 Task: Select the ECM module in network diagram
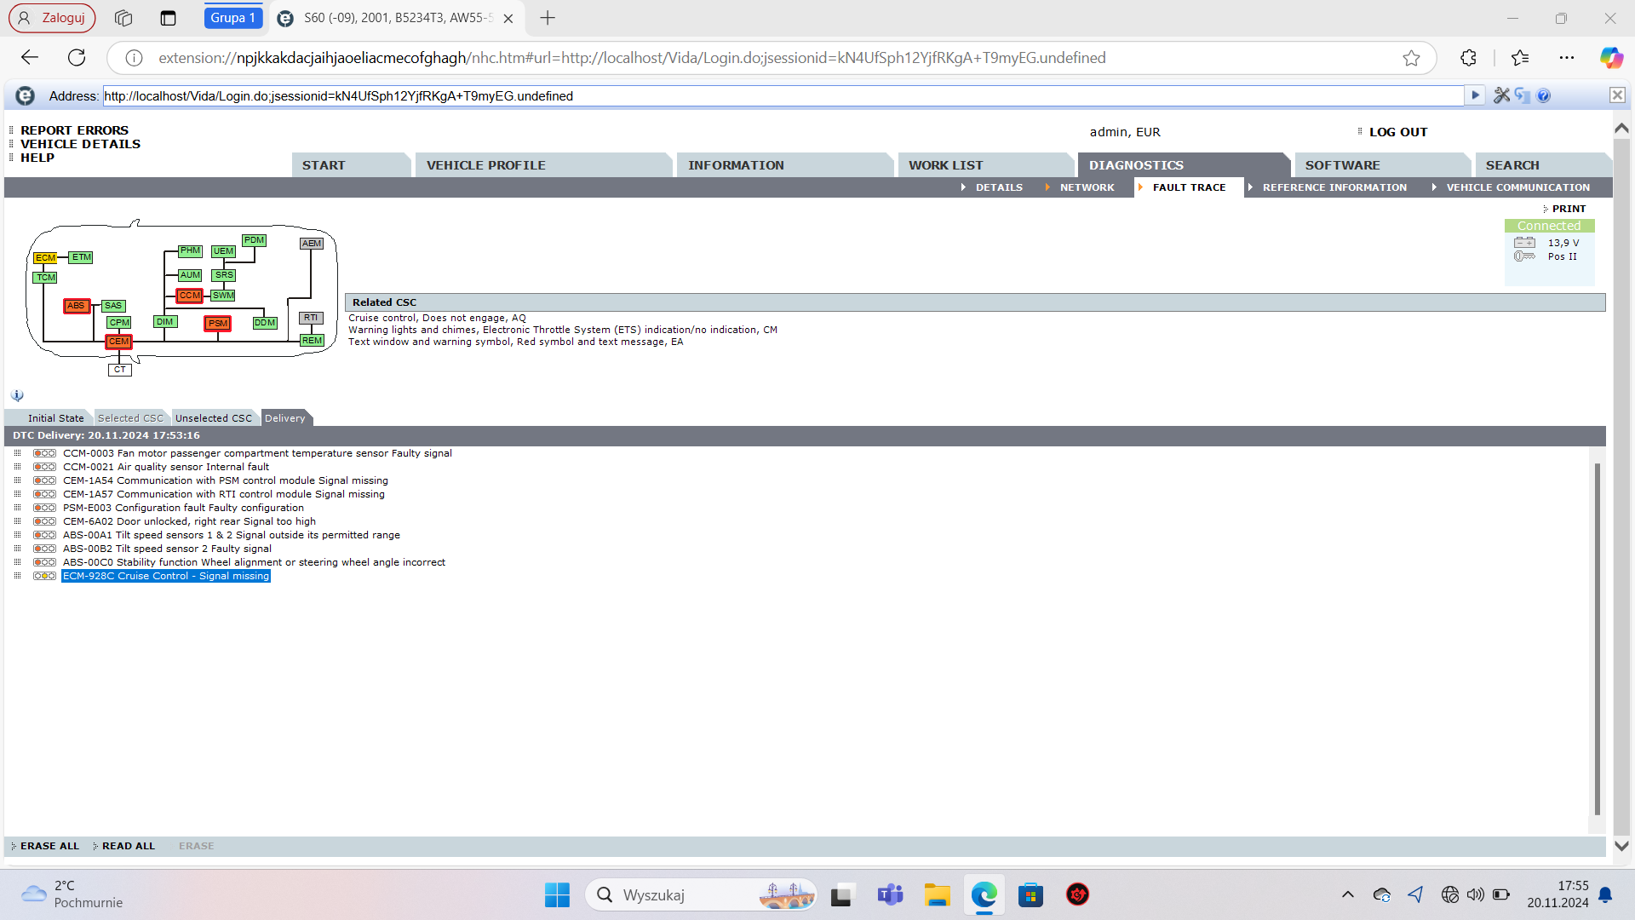[x=45, y=257]
